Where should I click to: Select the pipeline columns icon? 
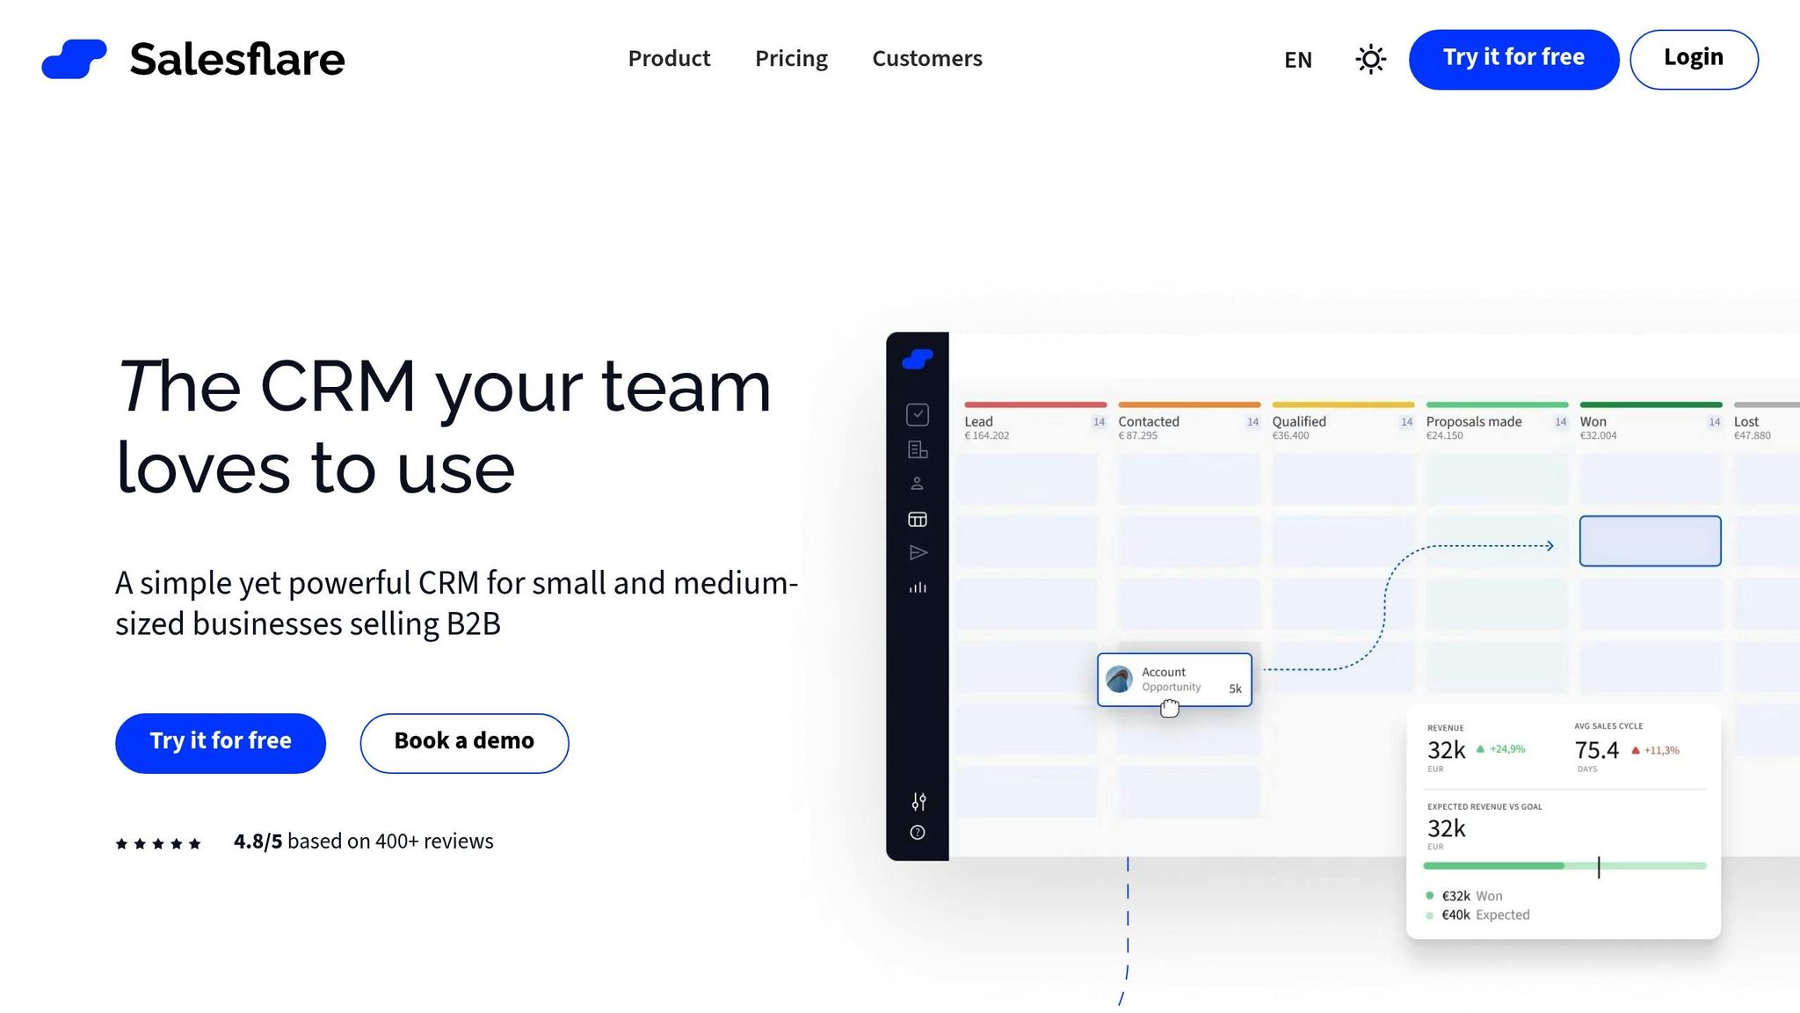918,519
